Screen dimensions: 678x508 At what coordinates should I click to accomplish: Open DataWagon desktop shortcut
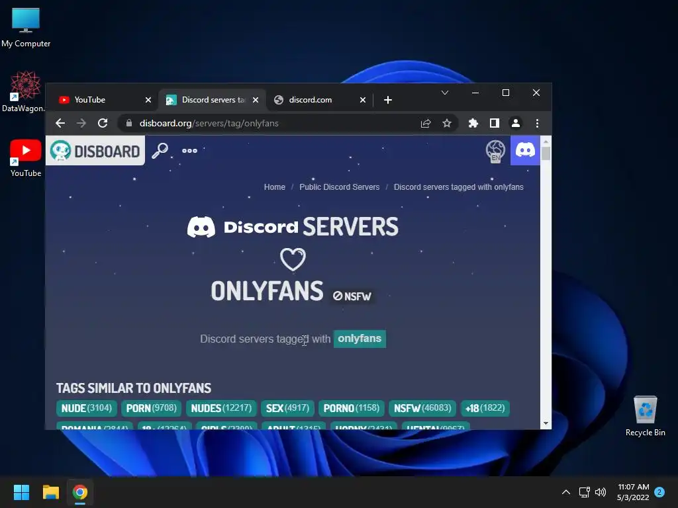[24, 92]
